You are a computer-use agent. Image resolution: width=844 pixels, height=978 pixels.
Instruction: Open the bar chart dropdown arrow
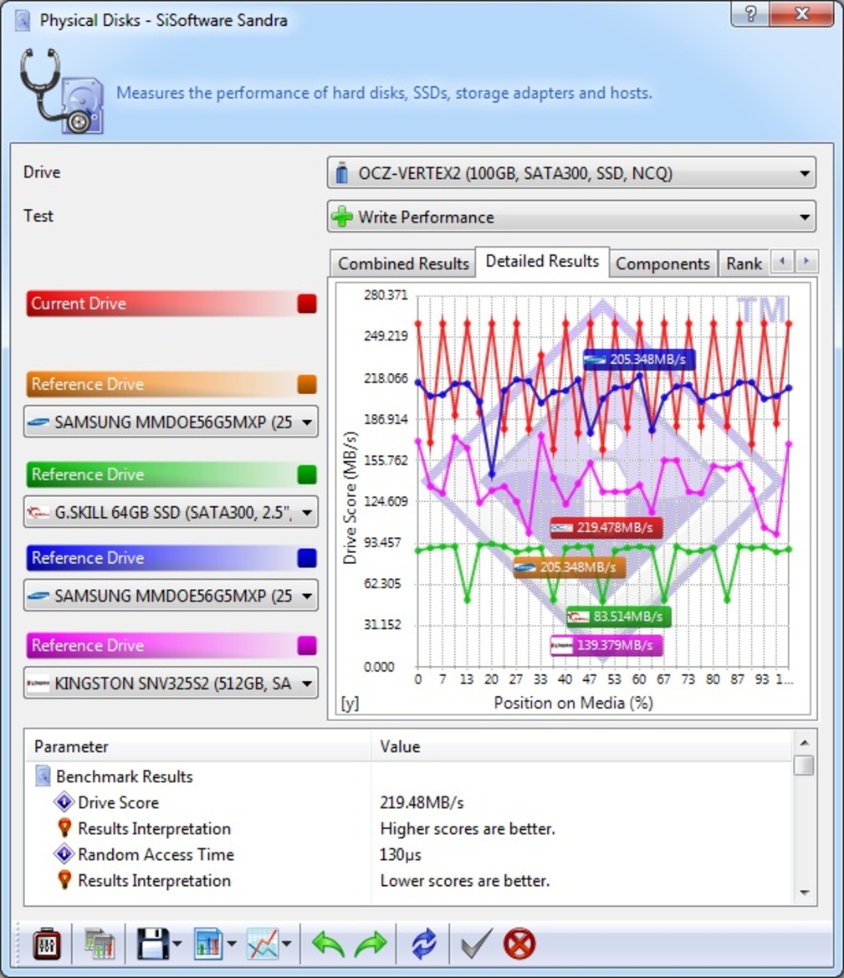232,945
